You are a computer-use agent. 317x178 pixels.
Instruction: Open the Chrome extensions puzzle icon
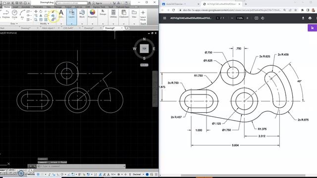point(302,10)
